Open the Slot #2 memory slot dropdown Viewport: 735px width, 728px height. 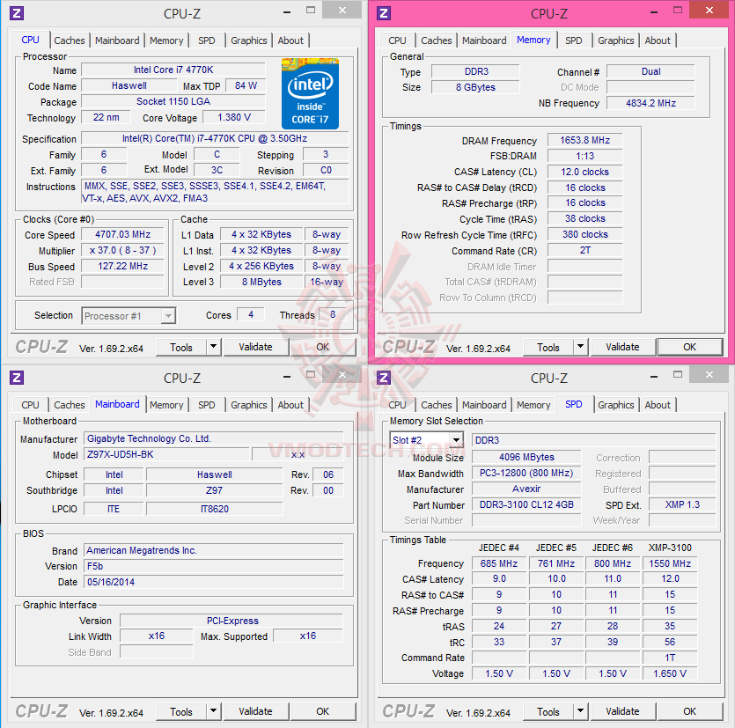(x=426, y=440)
